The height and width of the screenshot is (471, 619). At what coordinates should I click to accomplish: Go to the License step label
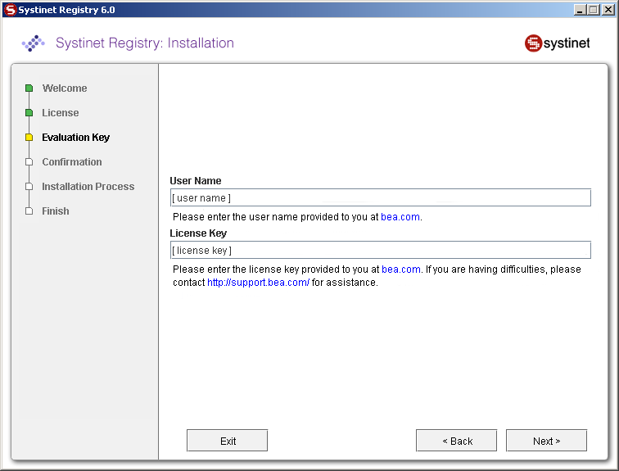tap(61, 112)
